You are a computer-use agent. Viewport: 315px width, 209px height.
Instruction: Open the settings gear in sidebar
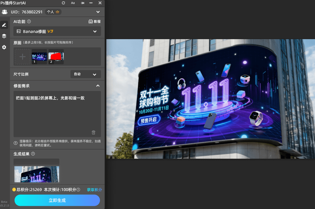pos(4,47)
